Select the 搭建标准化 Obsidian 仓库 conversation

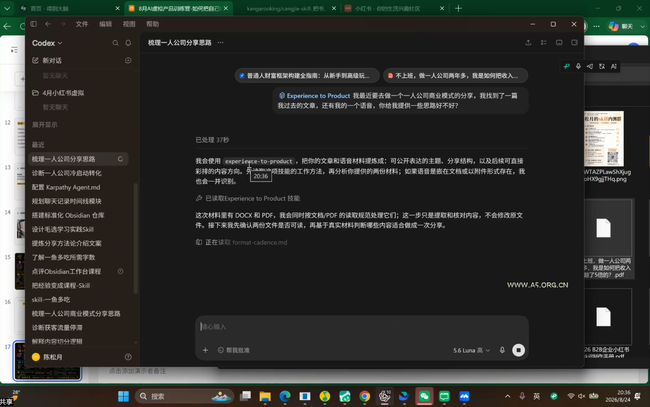coord(78,215)
